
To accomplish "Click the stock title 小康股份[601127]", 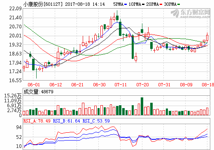I will pyautogui.click(x=43, y=4).
